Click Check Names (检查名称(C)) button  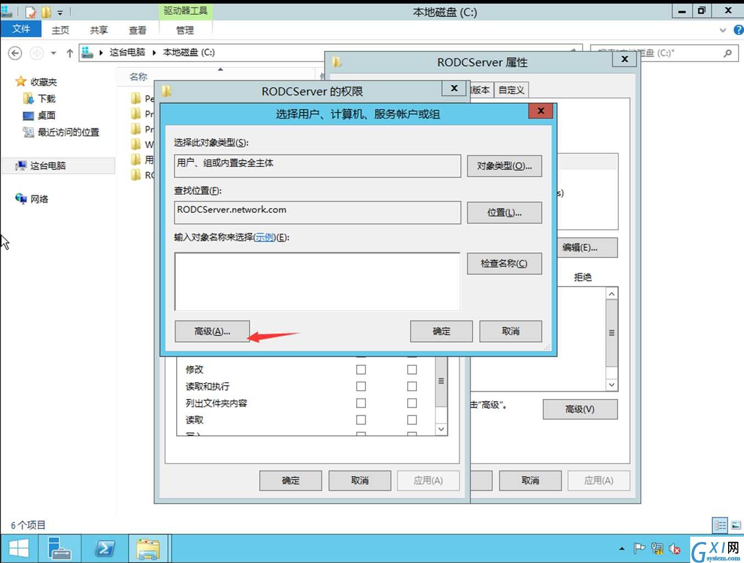point(504,263)
